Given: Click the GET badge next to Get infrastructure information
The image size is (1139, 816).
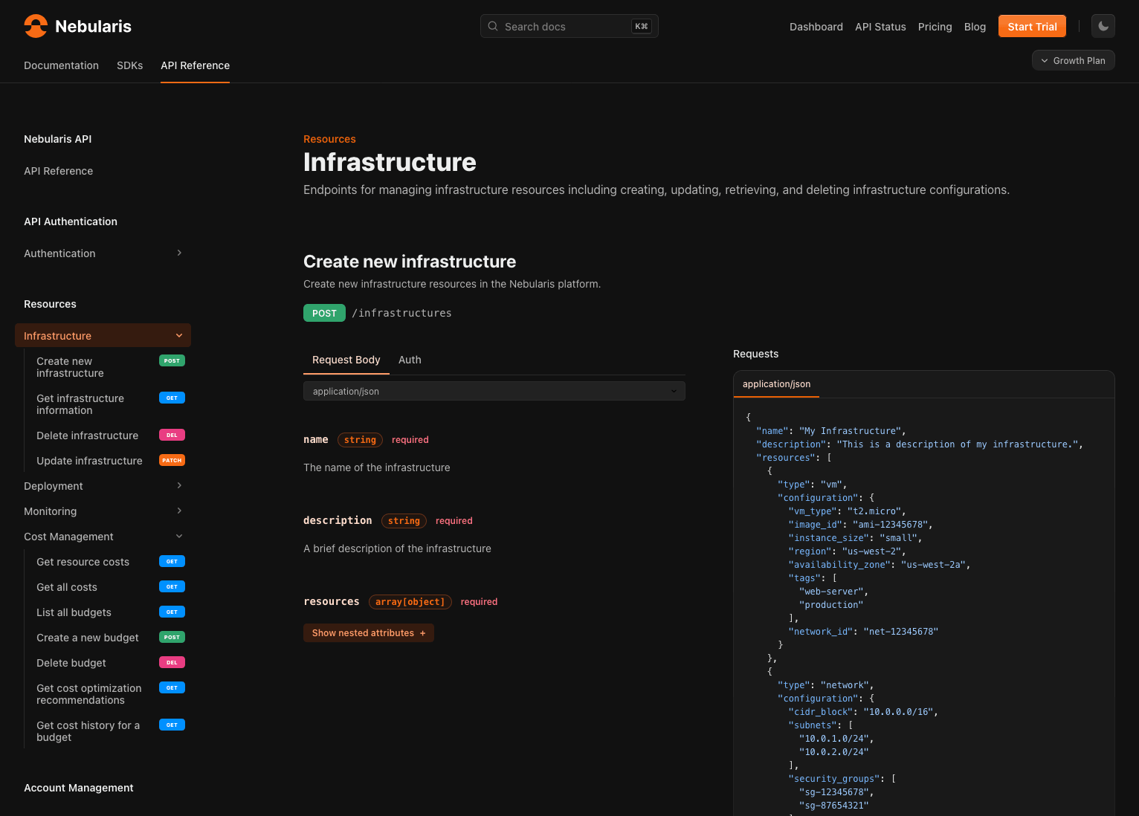Looking at the screenshot, I should (x=172, y=398).
